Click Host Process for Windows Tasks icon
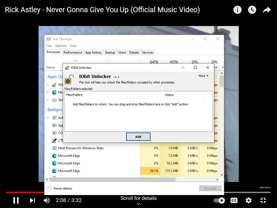Viewport: 277px width, 208px height. [54, 148]
